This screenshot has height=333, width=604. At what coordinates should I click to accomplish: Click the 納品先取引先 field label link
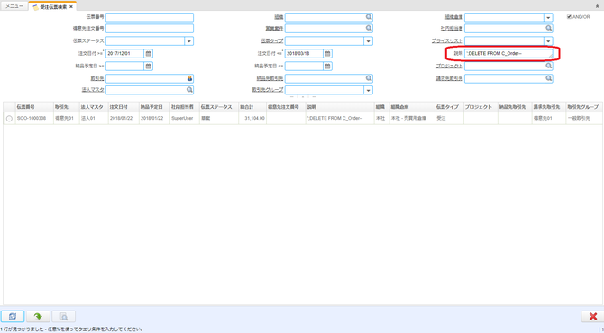(x=270, y=78)
